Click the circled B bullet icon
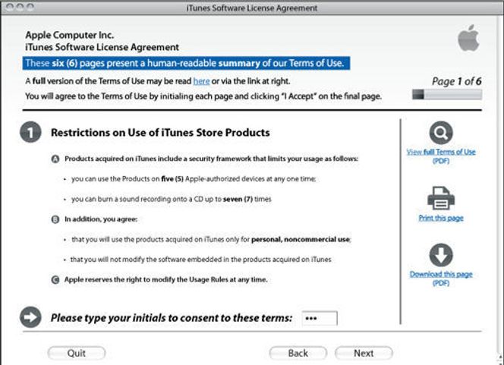 tap(55, 219)
